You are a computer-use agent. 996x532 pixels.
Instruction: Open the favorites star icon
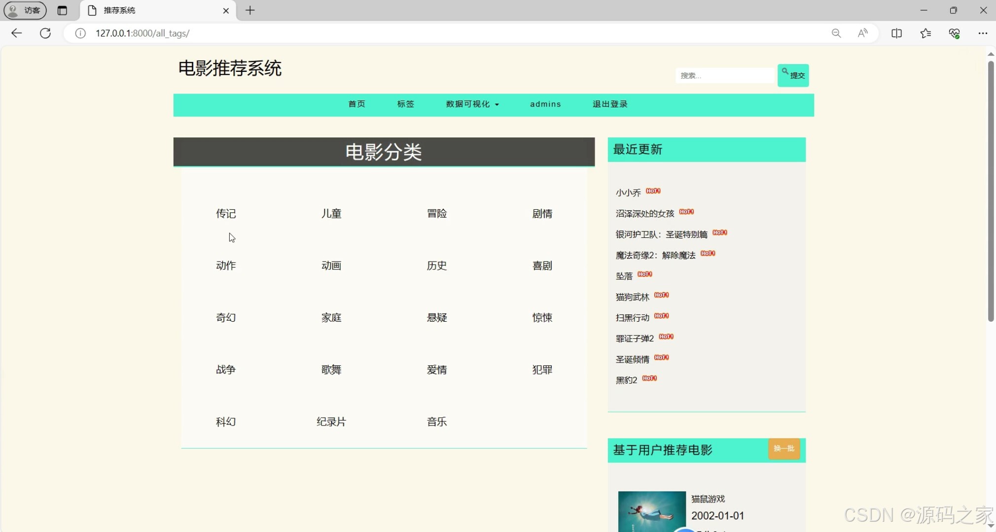[x=925, y=33]
